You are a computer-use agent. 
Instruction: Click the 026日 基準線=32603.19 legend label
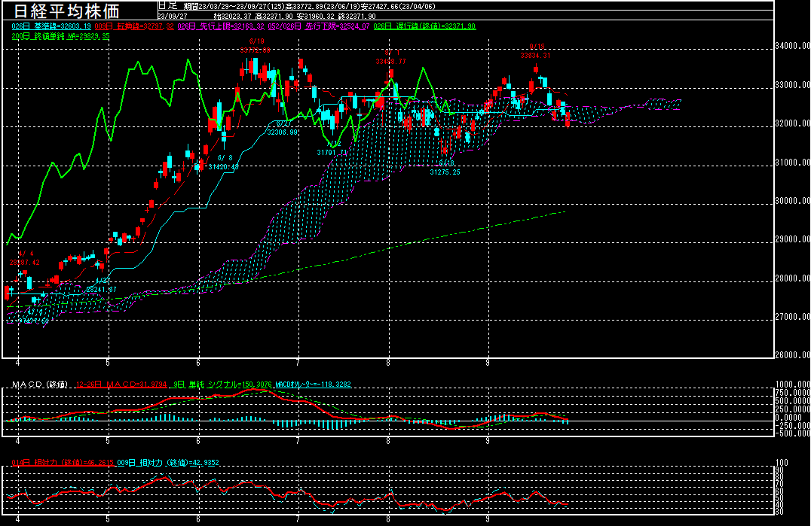pyautogui.click(x=51, y=26)
